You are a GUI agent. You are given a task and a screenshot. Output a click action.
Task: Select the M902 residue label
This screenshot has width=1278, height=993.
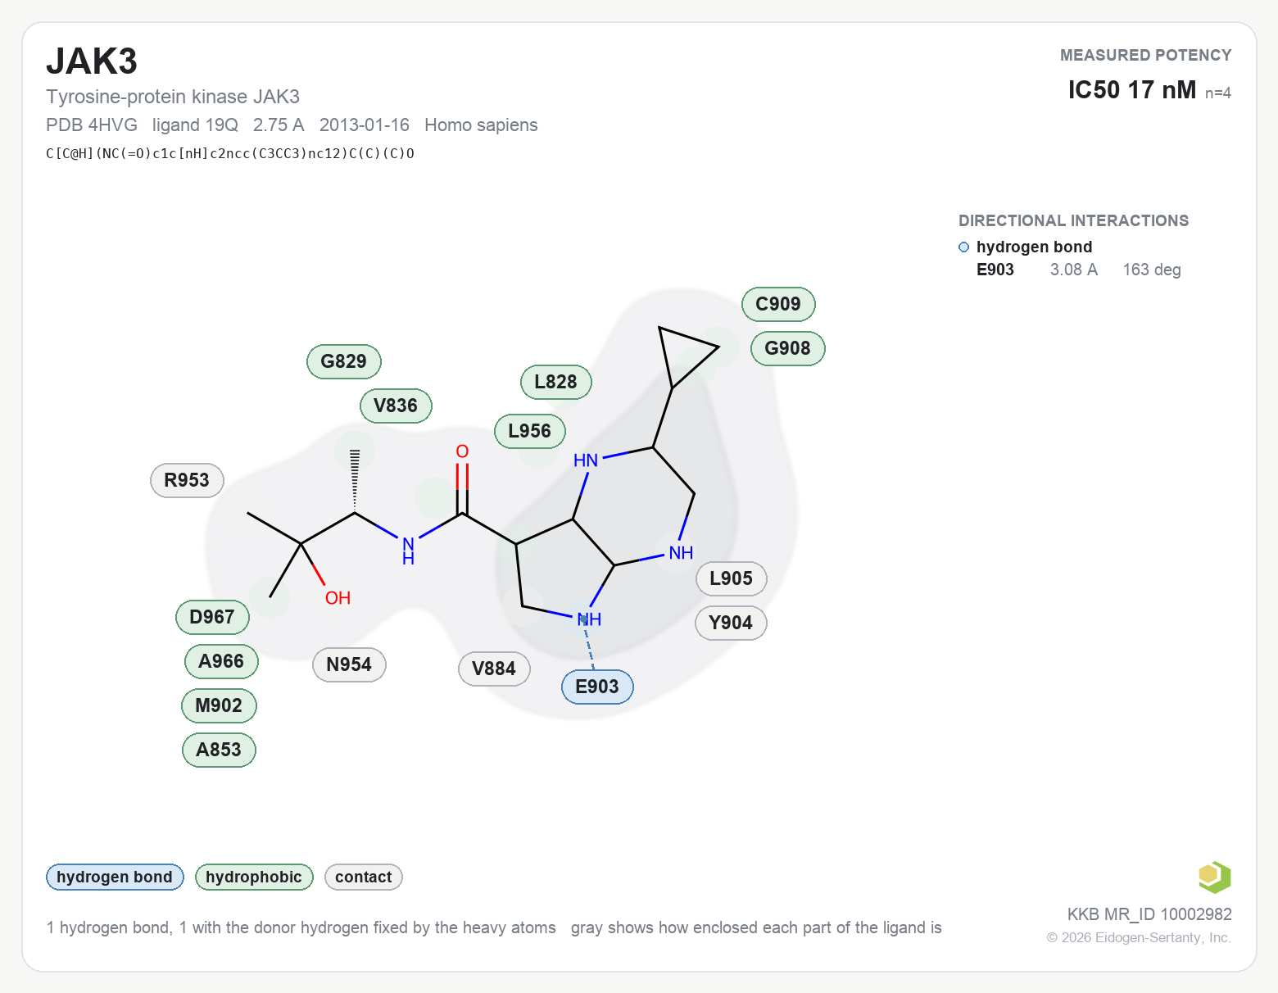(219, 705)
